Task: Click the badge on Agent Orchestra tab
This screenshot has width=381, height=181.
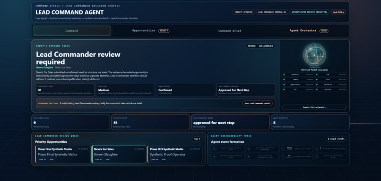Action: click(324, 31)
